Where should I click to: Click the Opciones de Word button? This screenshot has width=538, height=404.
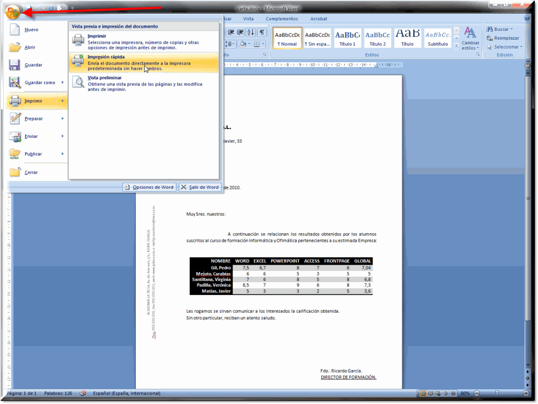[x=149, y=187]
